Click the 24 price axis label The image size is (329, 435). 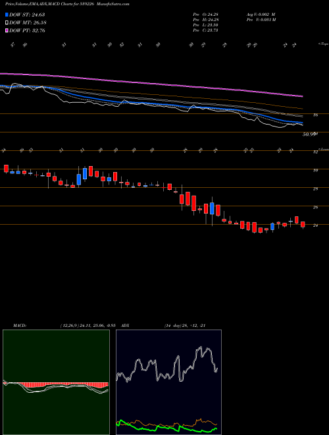tap(315, 225)
